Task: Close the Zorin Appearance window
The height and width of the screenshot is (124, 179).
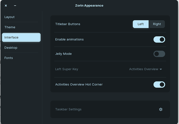Action: [6, 5]
